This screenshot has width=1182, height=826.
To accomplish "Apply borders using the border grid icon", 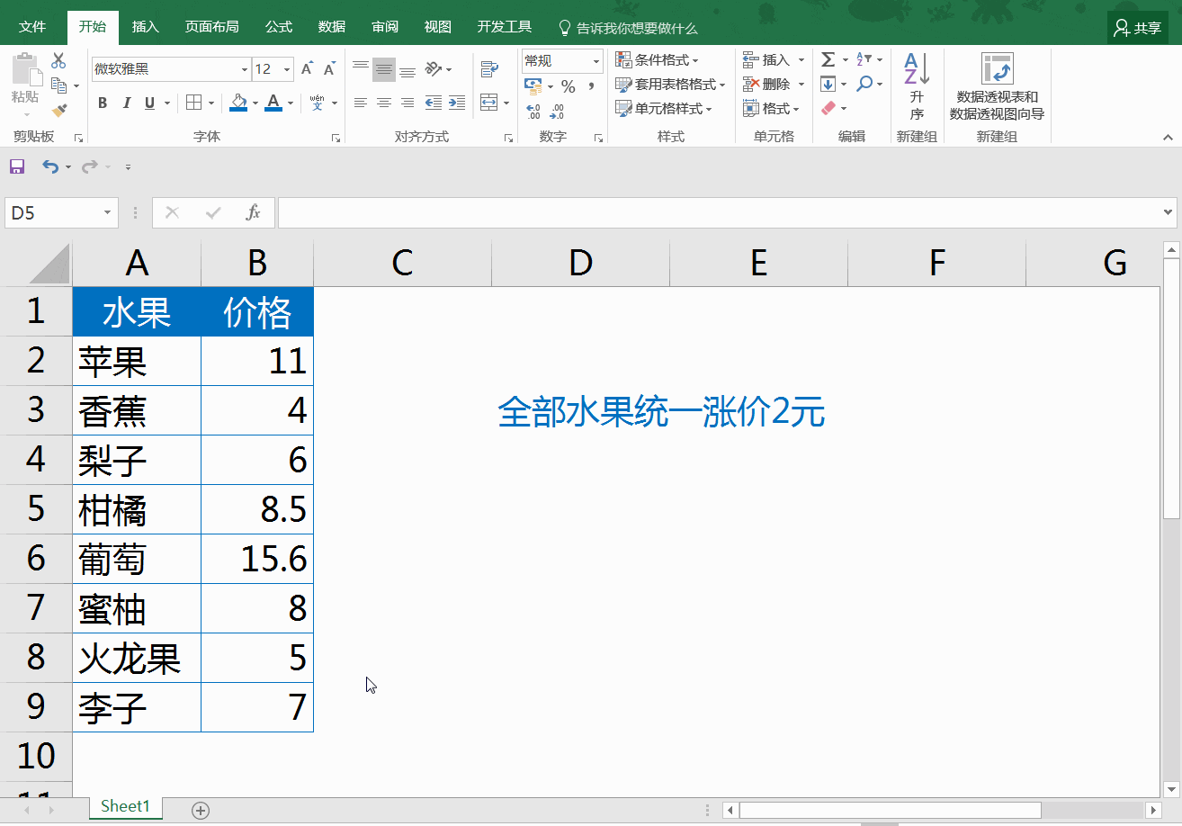I will pyautogui.click(x=193, y=103).
